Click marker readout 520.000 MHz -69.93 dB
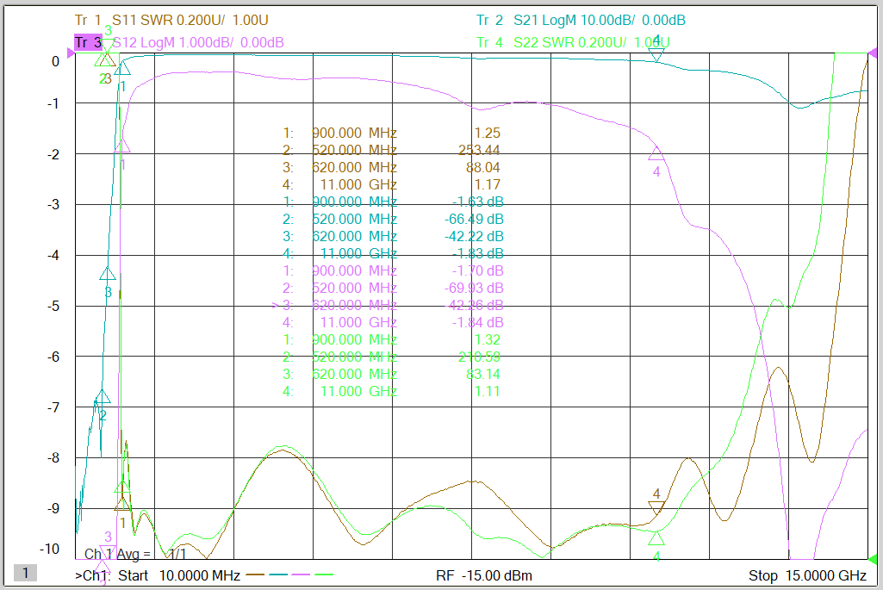Viewport: 883px width, 590px height. click(393, 288)
